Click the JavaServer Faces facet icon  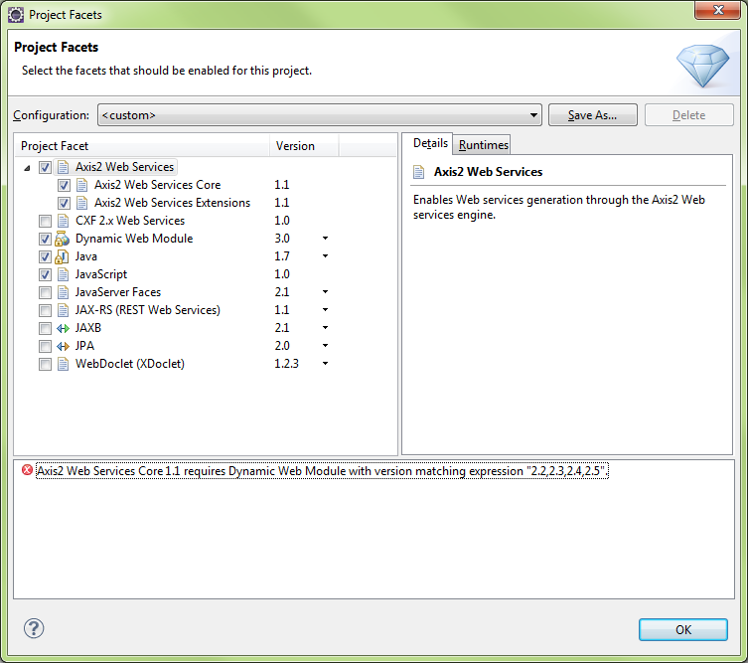tap(63, 292)
